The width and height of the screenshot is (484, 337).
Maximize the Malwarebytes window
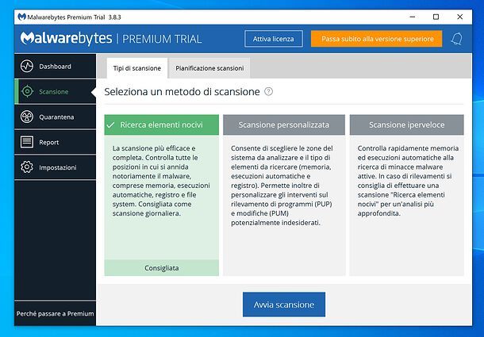[x=436, y=17]
